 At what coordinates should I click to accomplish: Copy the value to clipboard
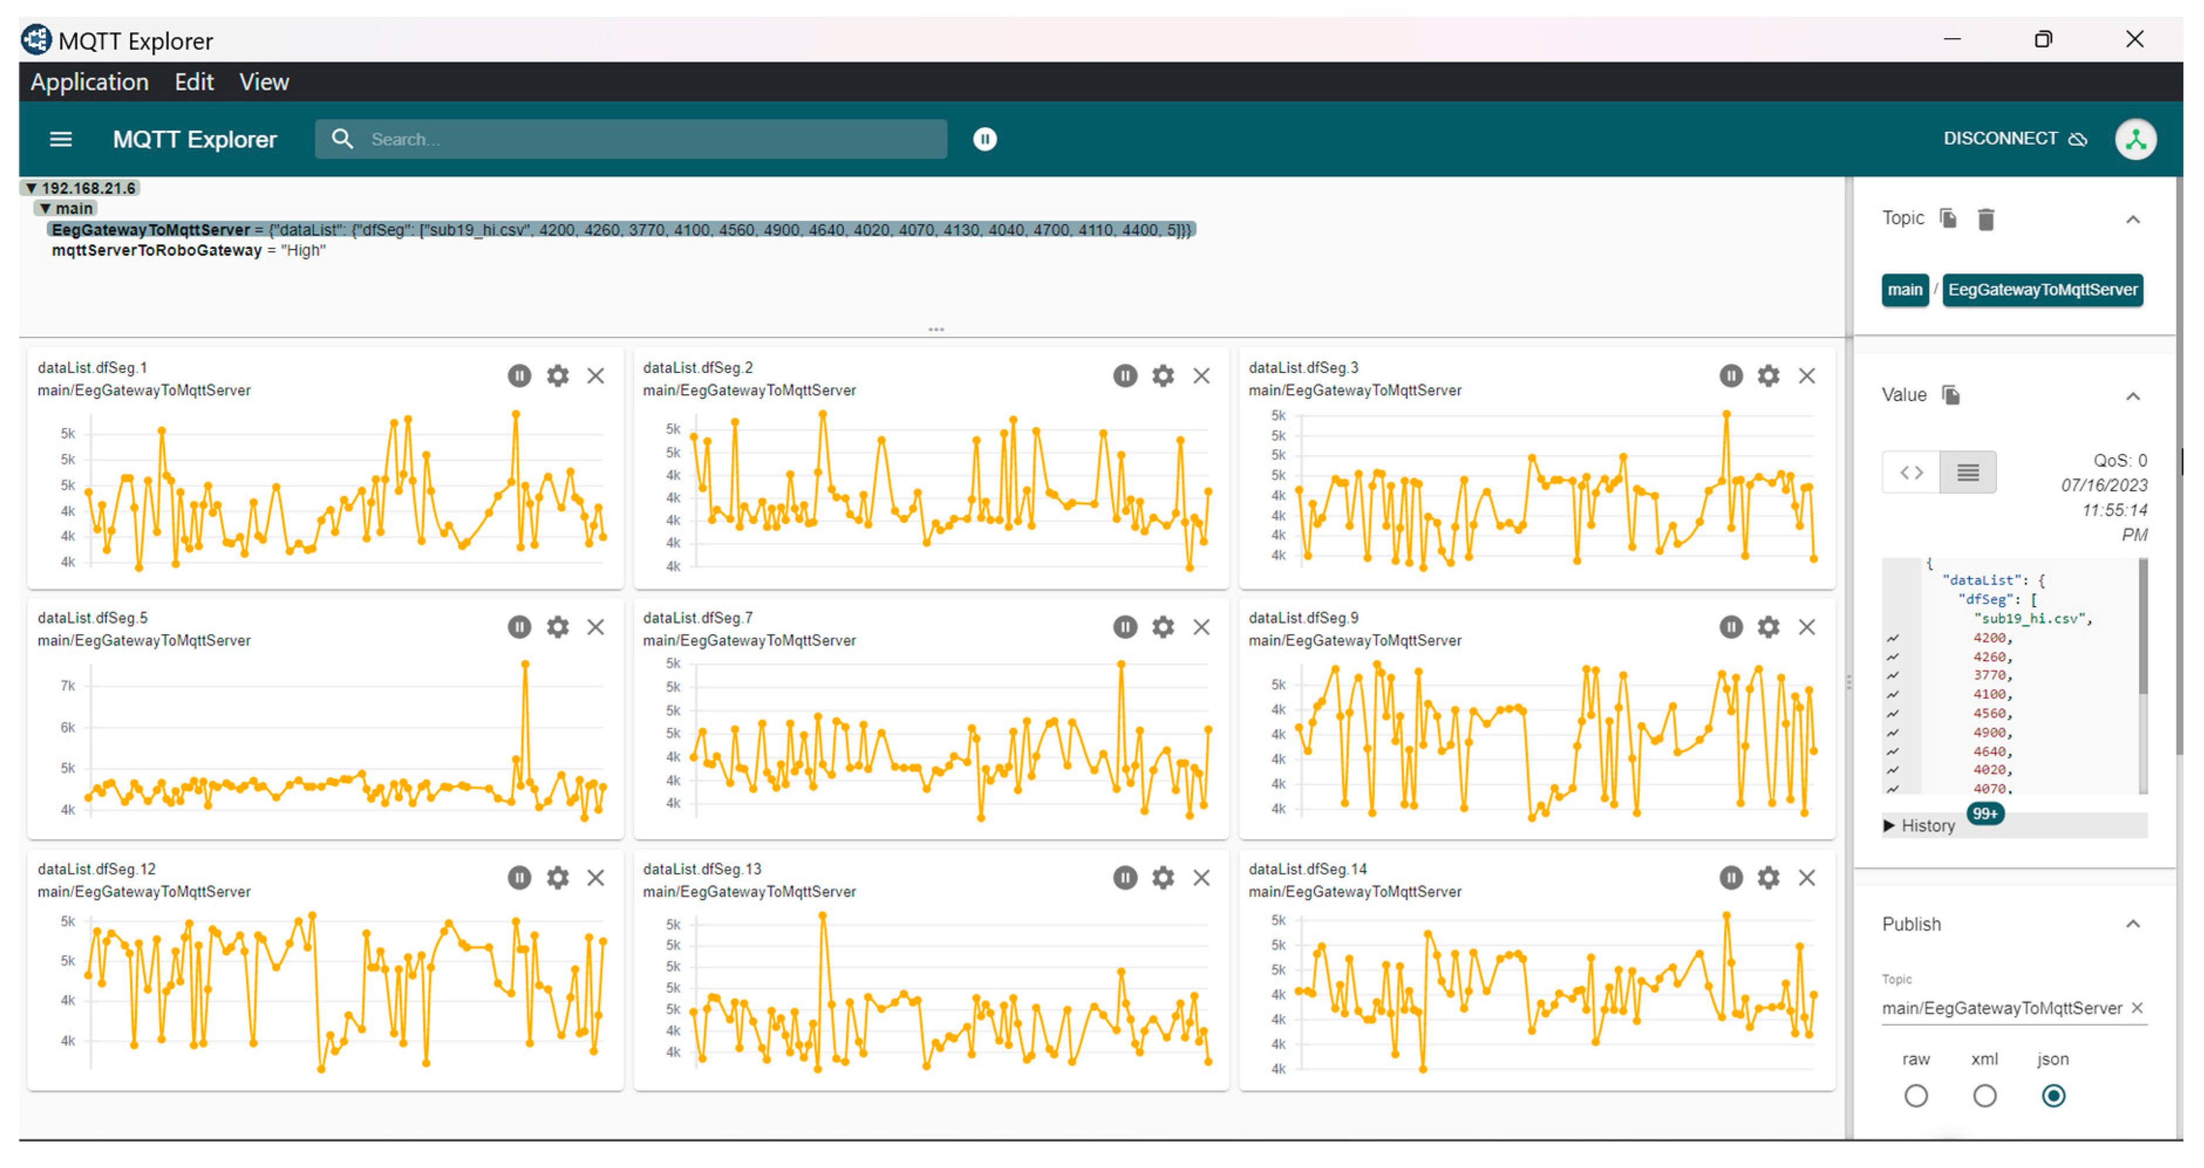[1951, 395]
